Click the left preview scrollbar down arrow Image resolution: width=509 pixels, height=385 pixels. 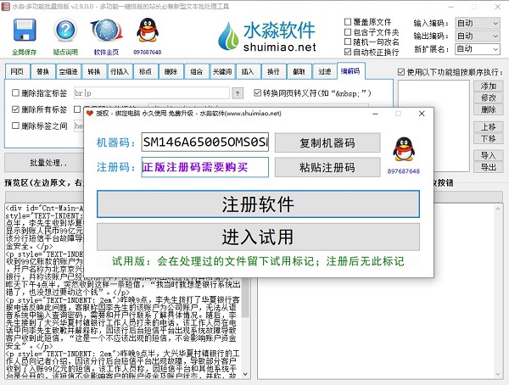tap(245, 374)
